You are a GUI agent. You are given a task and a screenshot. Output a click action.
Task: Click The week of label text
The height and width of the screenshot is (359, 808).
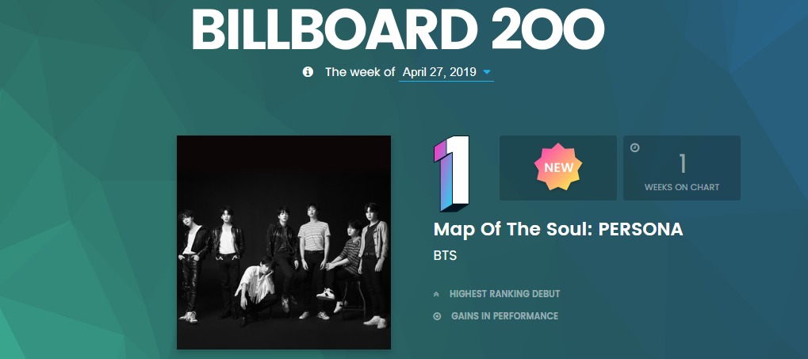pyautogui.click(x=360, y=72)
